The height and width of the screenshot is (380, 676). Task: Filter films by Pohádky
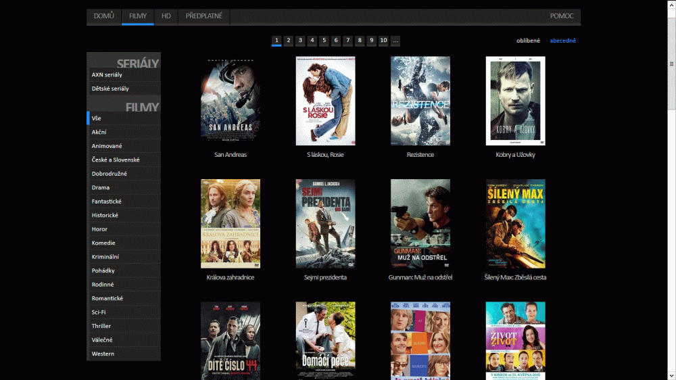[x=124, y=270]
